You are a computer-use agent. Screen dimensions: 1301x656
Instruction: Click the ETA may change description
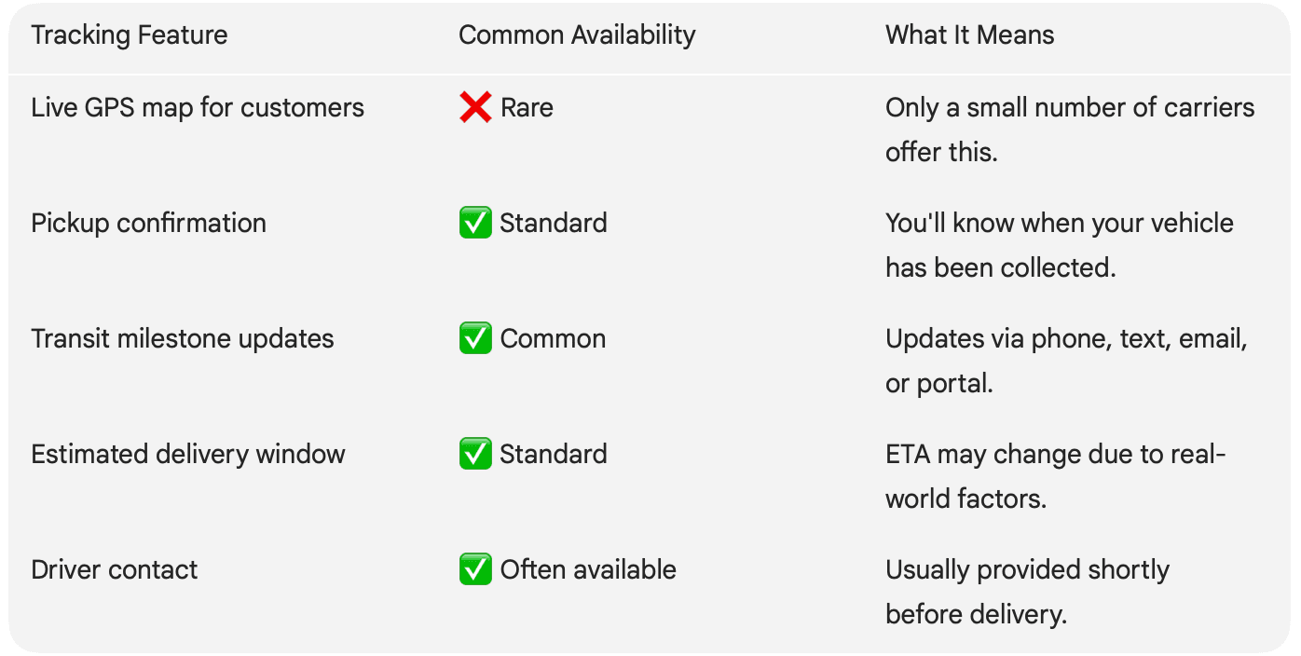(x=1055, y=476)
